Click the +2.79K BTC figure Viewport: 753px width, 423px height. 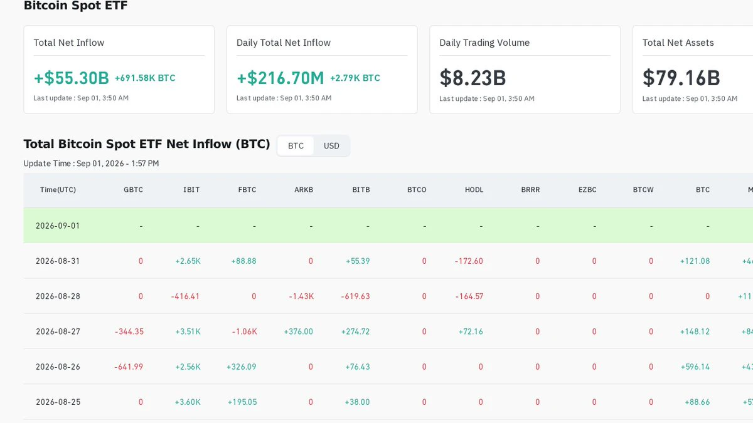pos(355,78)
